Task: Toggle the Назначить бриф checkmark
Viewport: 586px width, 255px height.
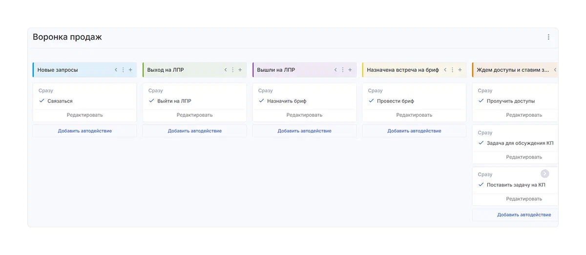Action: [262, 101]
